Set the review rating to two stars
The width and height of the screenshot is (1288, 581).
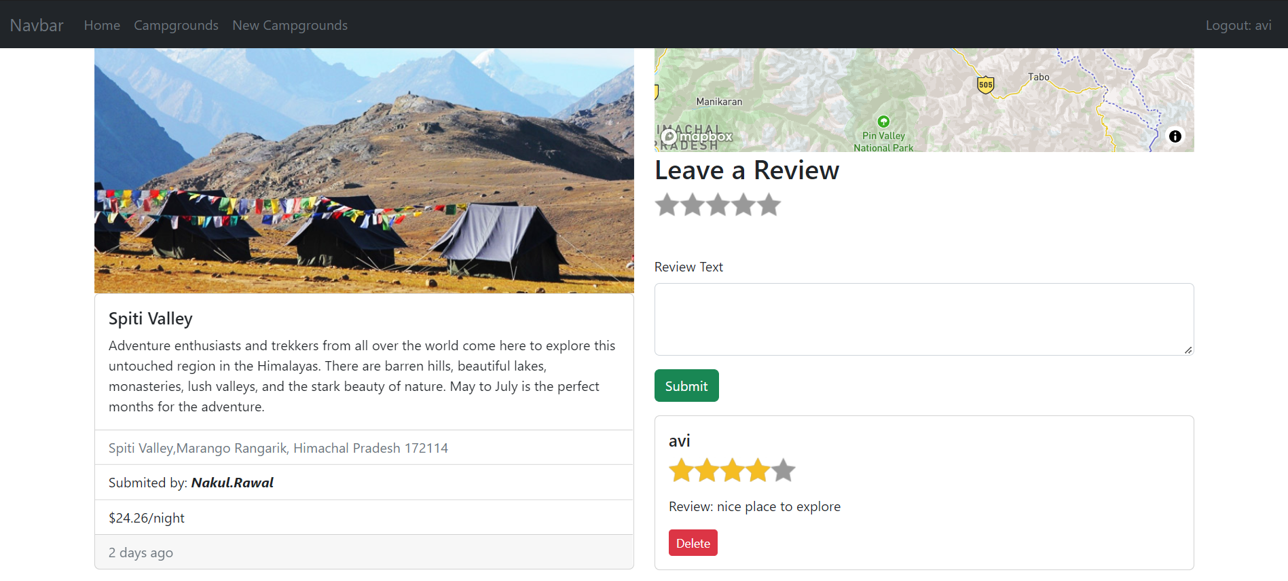(x=692, y=204)
